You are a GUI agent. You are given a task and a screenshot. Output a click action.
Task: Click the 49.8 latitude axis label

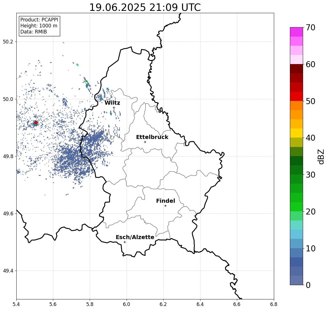click(8, 156)
